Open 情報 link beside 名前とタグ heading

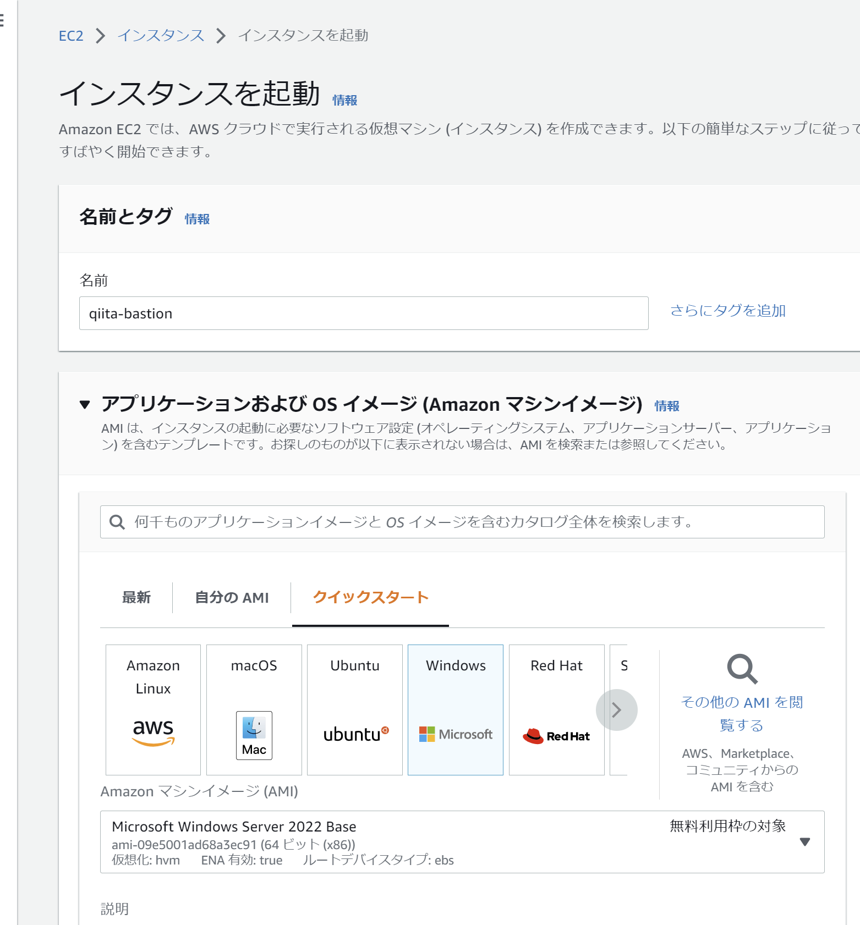coord(197,219)
